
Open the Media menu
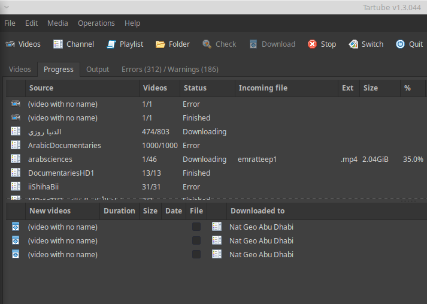(57, 23)
